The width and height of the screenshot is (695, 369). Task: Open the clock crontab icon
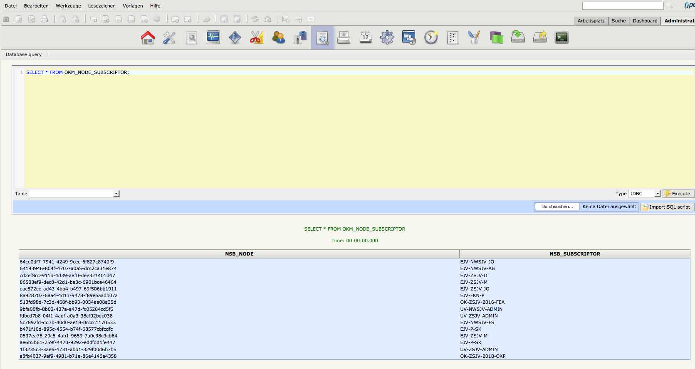coord(431,38)
